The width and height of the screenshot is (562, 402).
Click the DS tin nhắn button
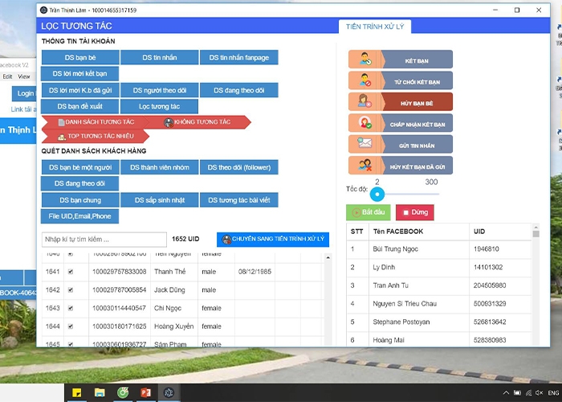160,57
